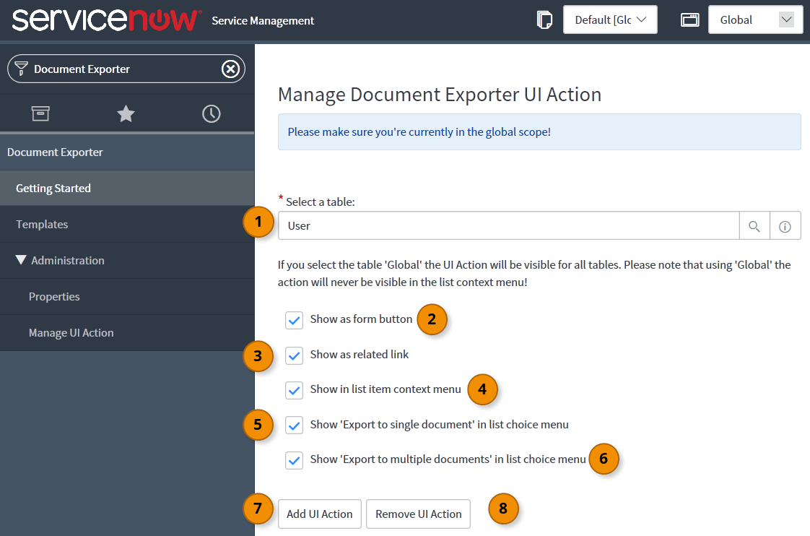Open the Global scope dropdown

tap(755, 20)
